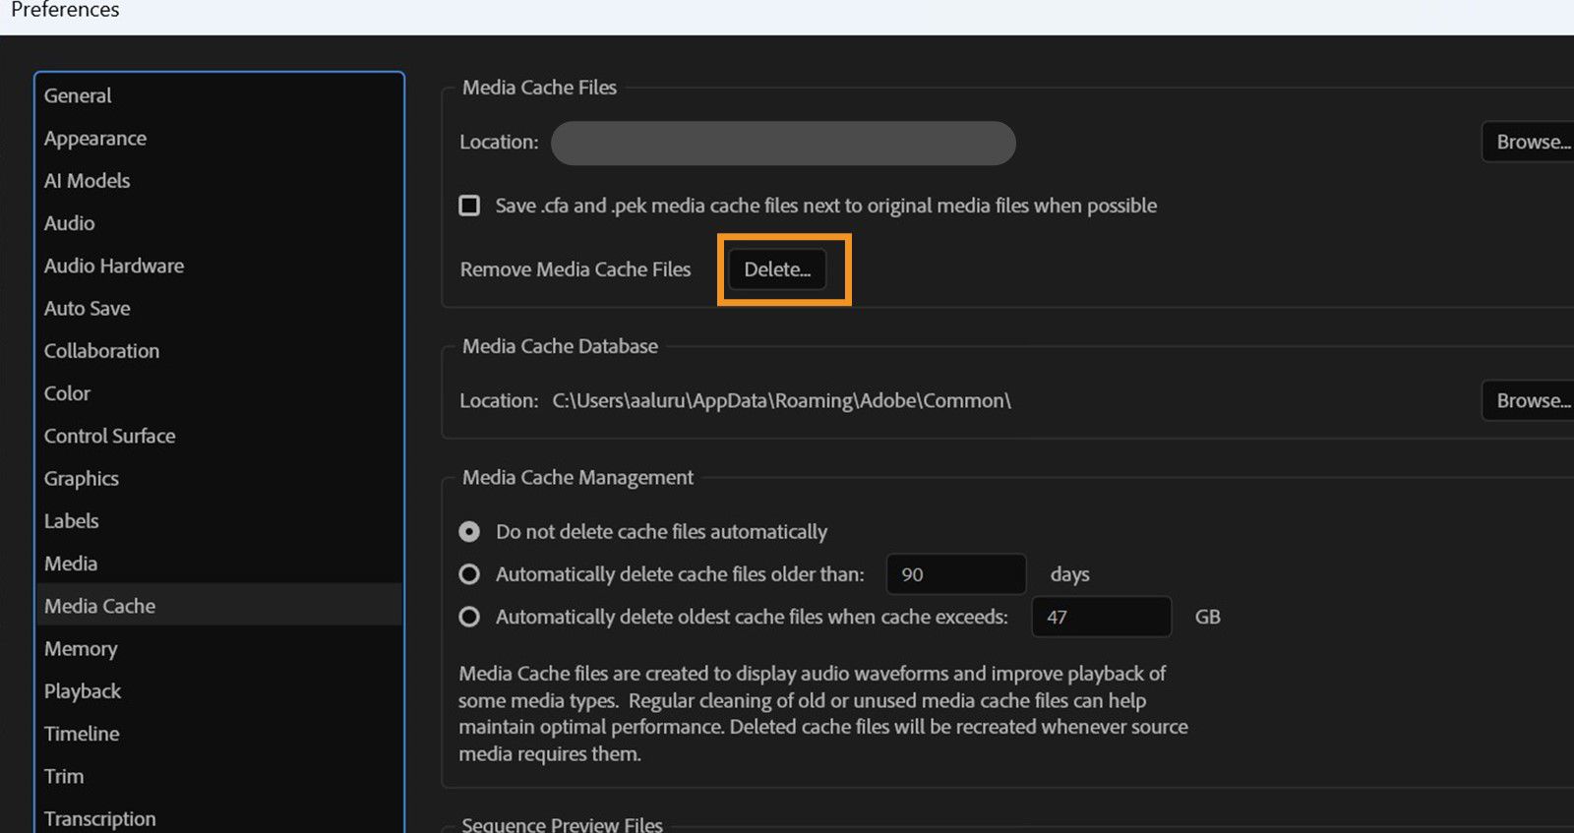Open Transcription settings
The image size is (1574, 833).
point(99,818)
